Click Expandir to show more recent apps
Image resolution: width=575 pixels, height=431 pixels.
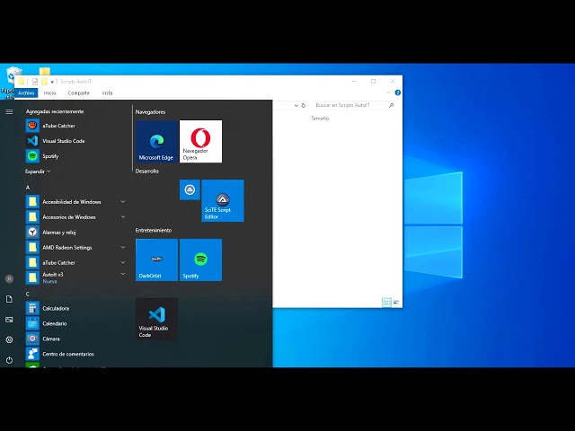[x=38, y=172]
